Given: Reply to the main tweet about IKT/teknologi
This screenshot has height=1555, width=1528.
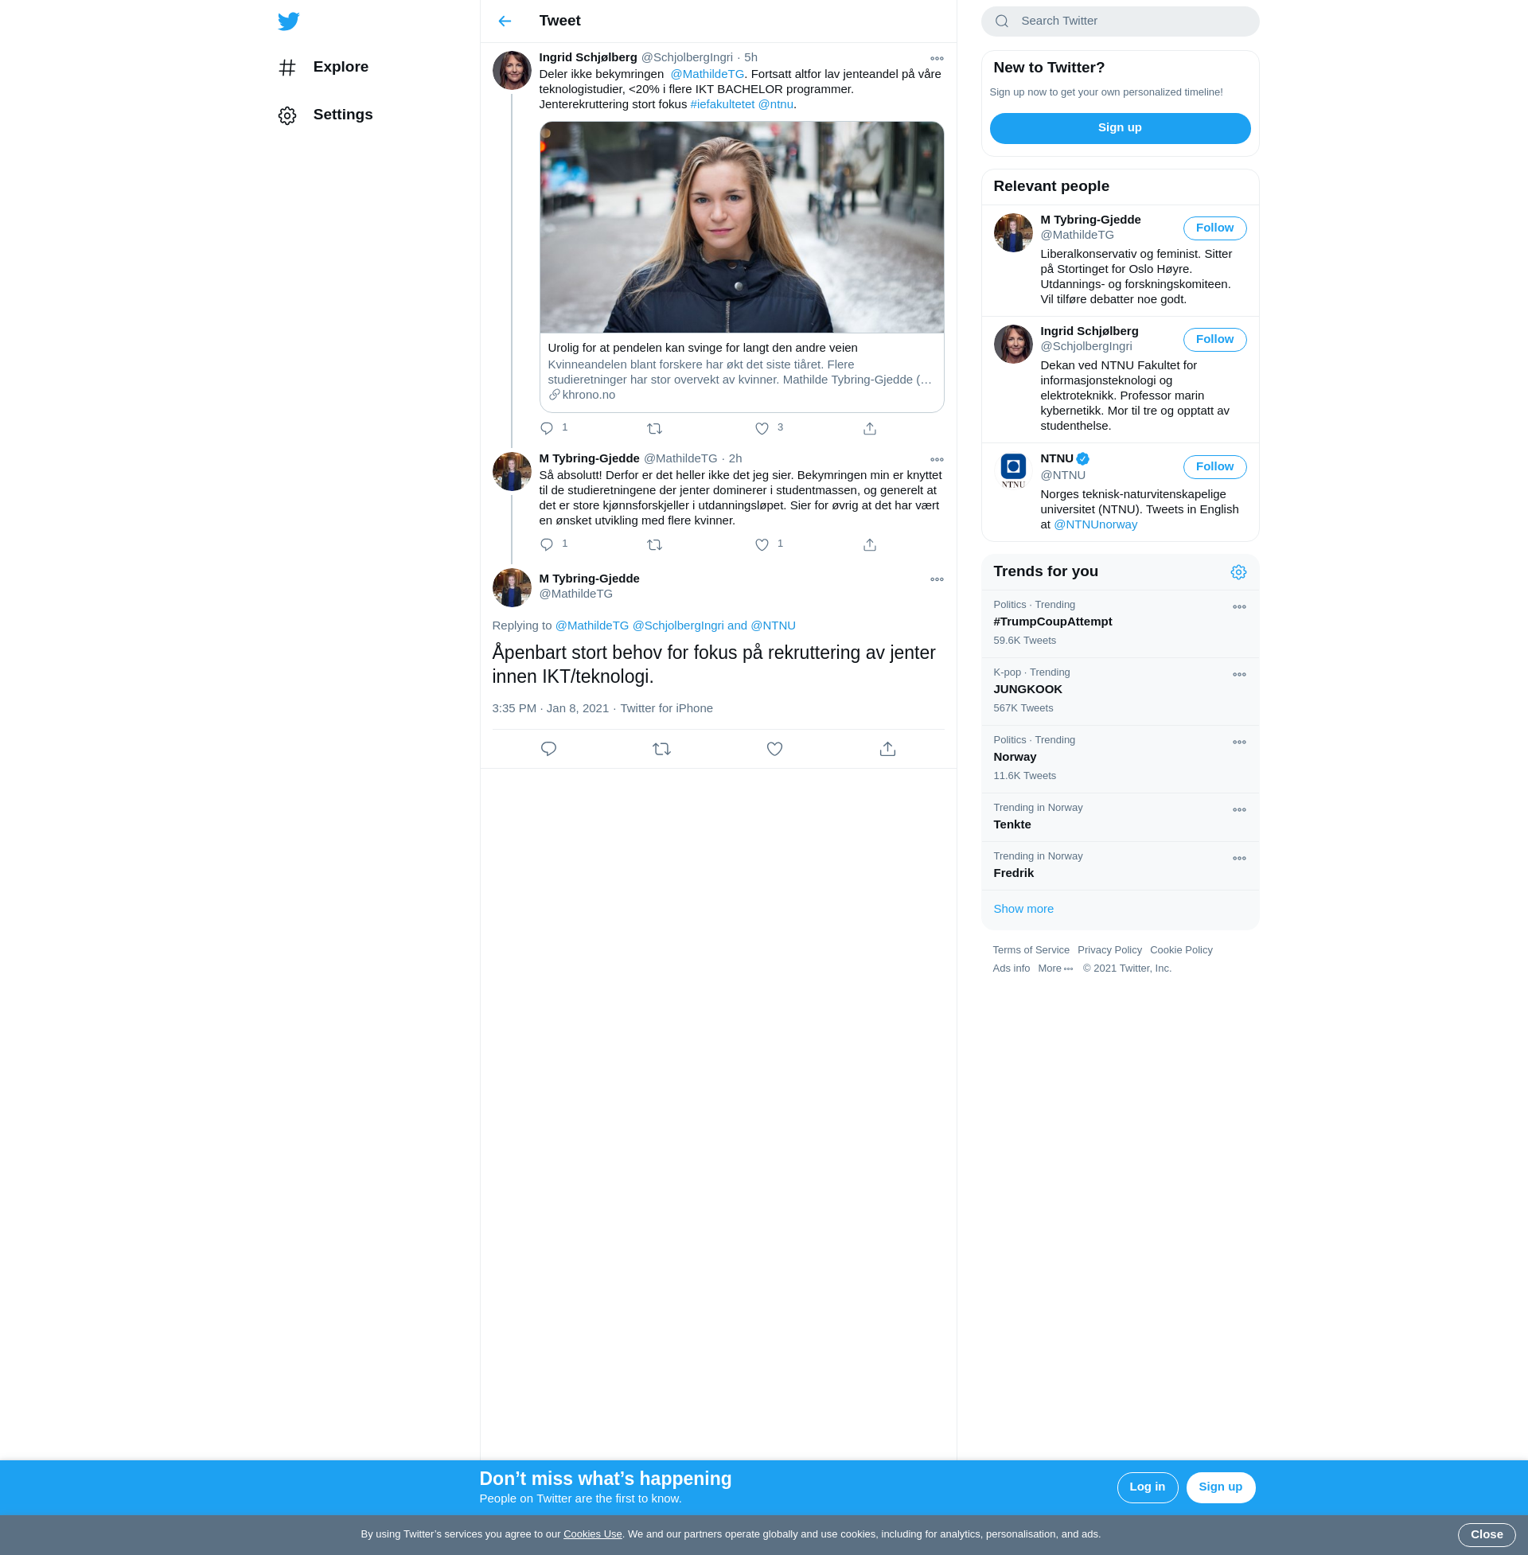Looking at the screenshot, I should coord(548,749).
